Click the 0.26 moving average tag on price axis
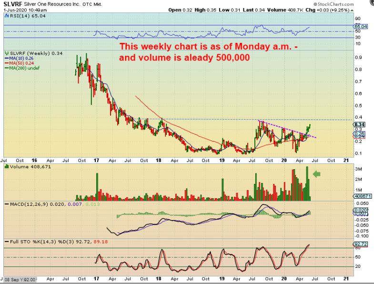Screen dimensions: 374x284 pos(359,133)
